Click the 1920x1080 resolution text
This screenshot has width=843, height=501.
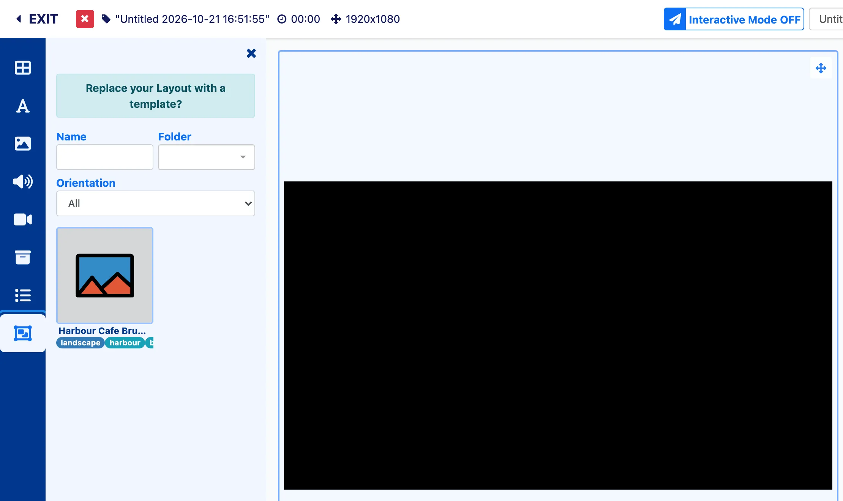pyautogui.click(x=373, y=19)
